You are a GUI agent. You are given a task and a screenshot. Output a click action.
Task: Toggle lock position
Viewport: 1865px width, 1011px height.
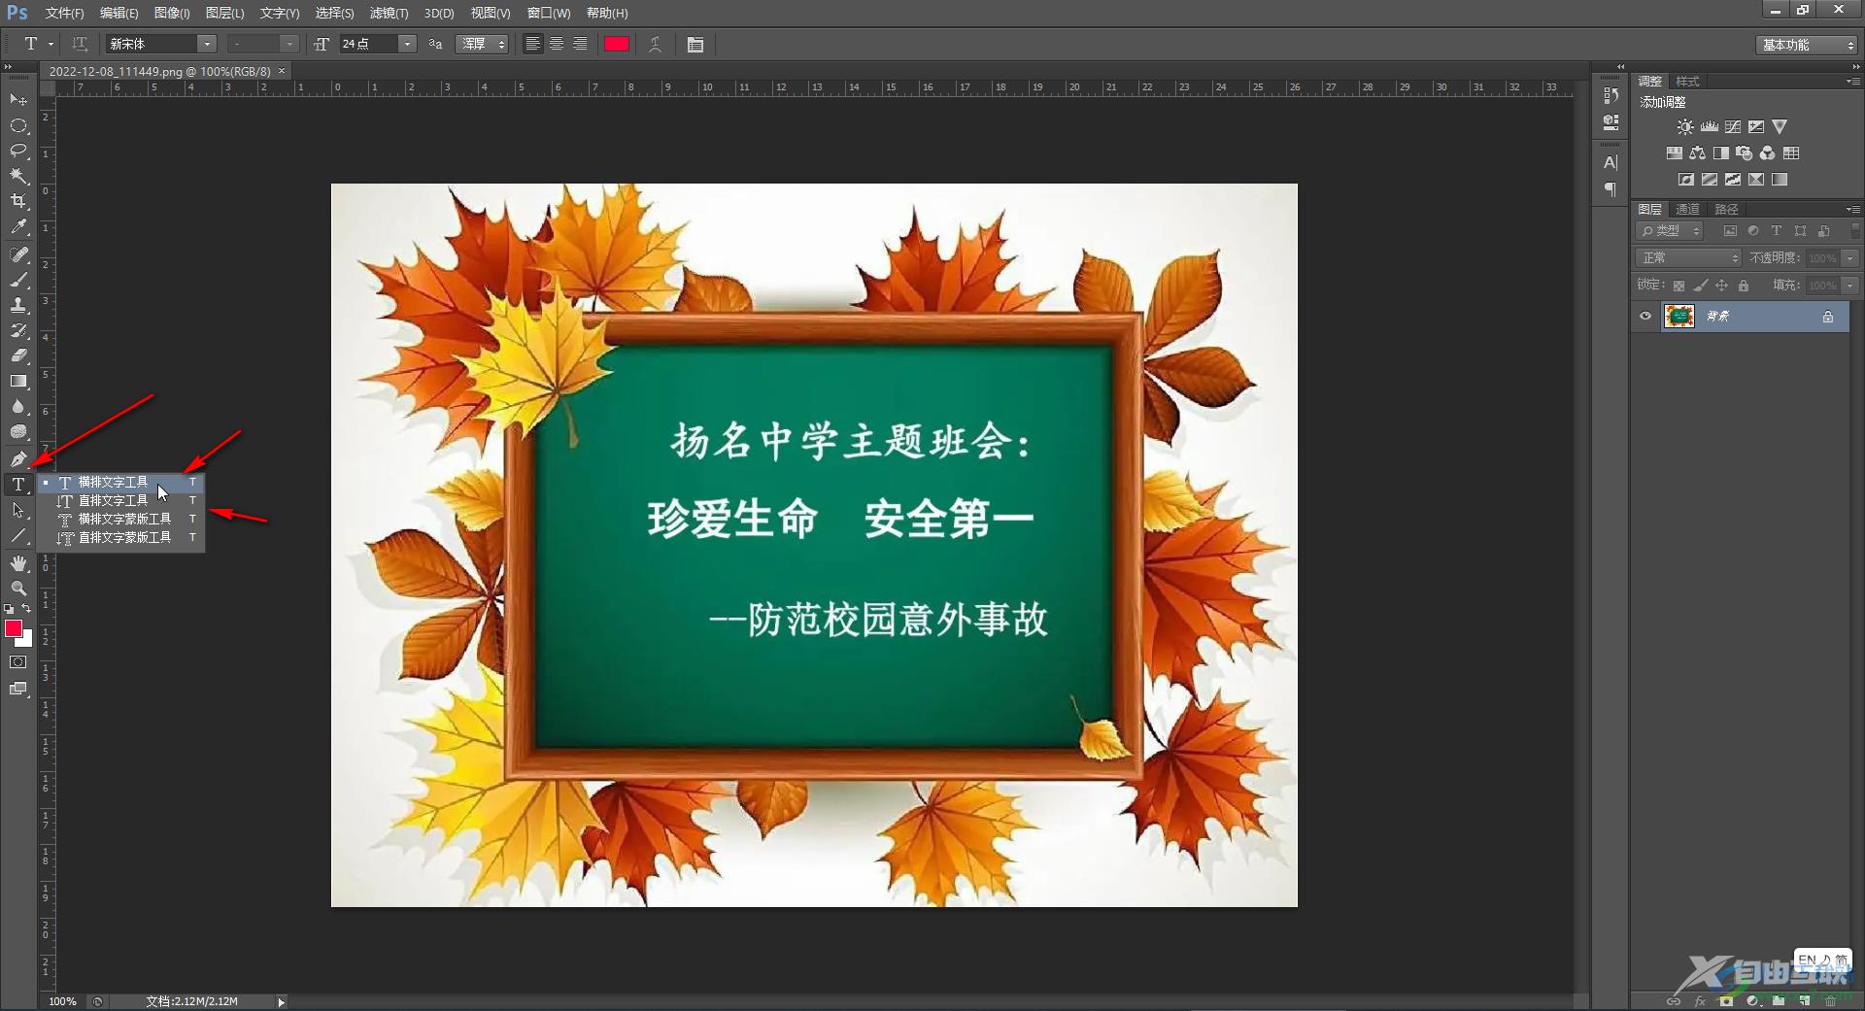(x=1721, y=286)
